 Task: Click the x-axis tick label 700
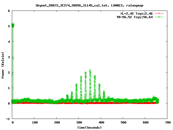click(168, 122)
